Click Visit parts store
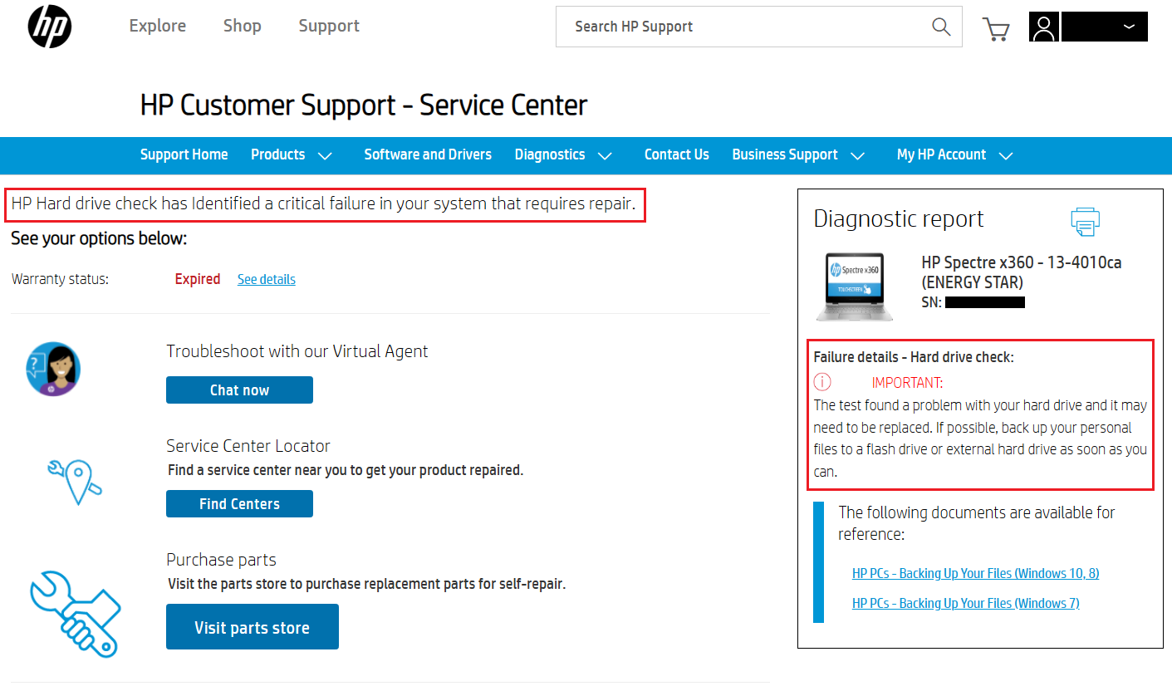 point(252,626)
